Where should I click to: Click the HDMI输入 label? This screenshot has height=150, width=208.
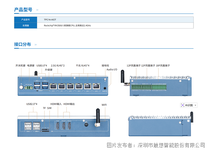pyautogui.click(x=56, y=104)
